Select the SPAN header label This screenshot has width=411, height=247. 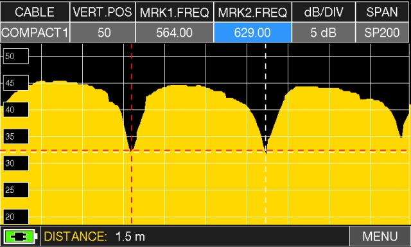pos(382,12)
